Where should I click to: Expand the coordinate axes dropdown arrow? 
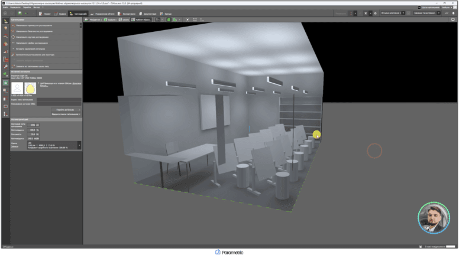click(162, 19)
